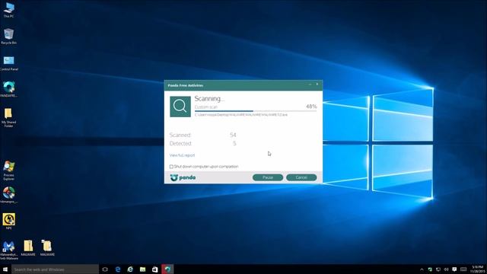The image size is (487, 274).
Task: Open the first MALWARE folder icon
Action: click(28, 248)
